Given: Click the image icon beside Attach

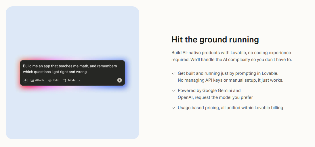Looking at the screenshot, I should pyautogui.click(x=32, y=80).
